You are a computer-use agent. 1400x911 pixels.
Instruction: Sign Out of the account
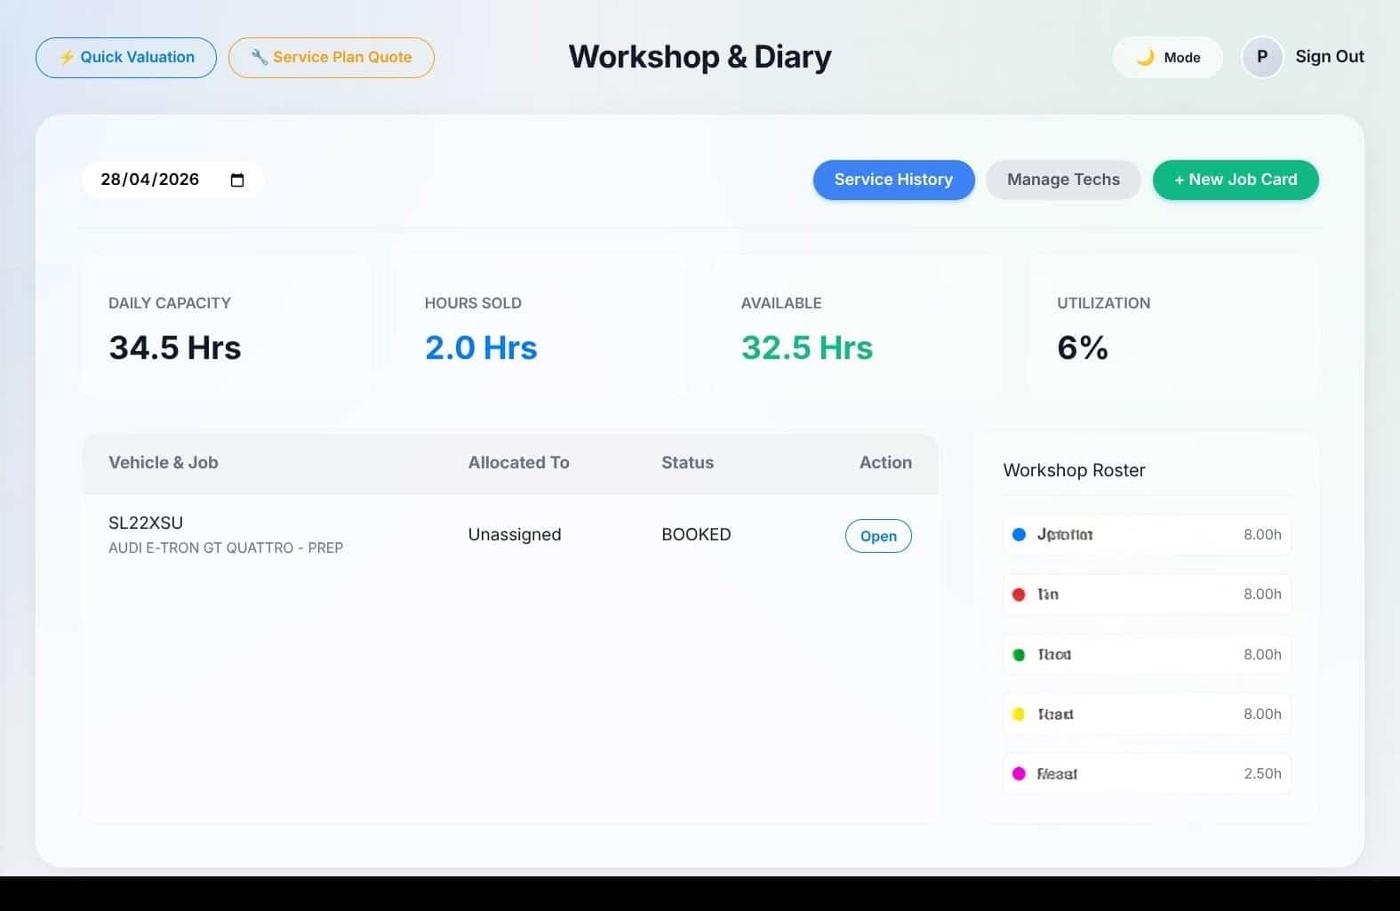pos(1329,57)
